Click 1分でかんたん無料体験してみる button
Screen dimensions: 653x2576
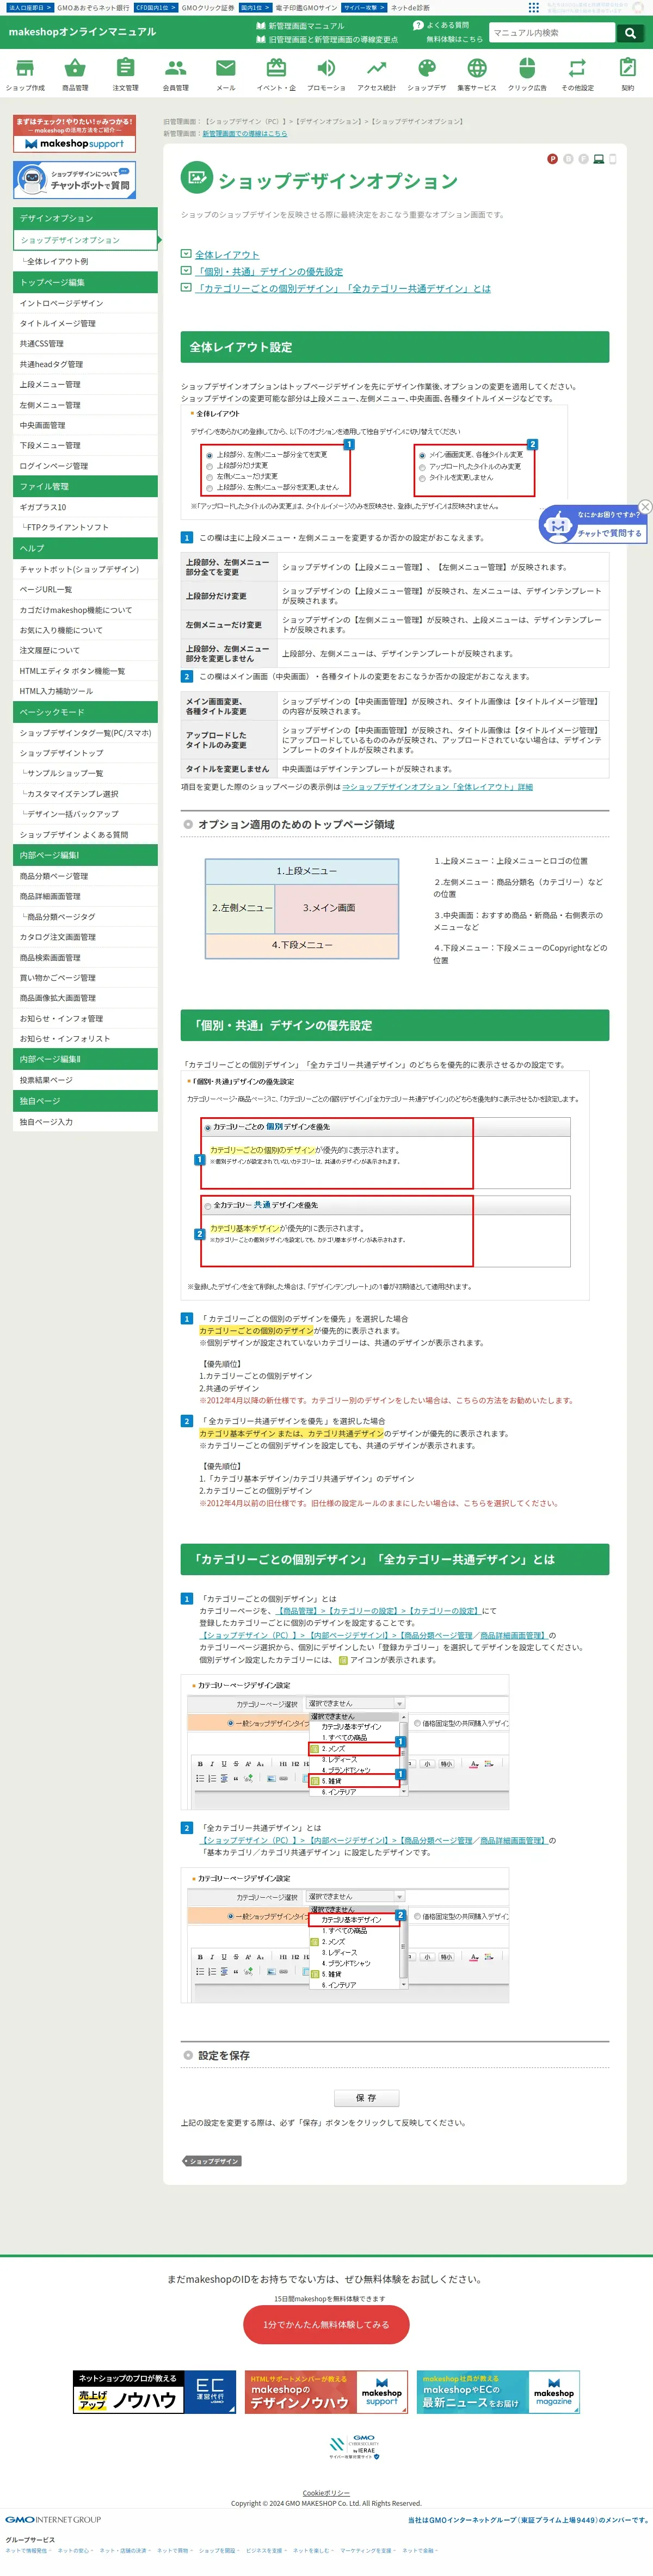click(x=326, y=2325)
